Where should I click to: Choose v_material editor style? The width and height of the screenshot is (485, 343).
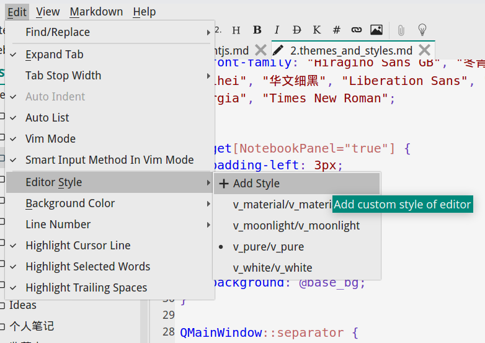[274, 205]
